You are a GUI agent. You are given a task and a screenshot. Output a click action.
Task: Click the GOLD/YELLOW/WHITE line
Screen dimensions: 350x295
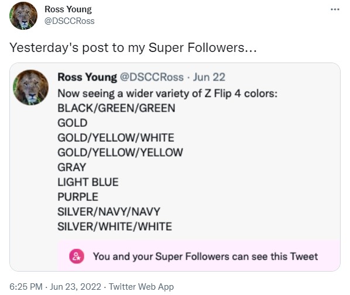(116, 138)
